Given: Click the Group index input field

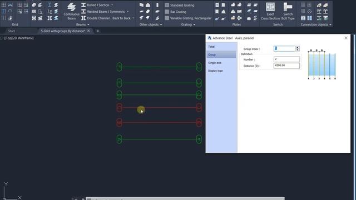Looking at the screenshot, I should pos(284,48).
